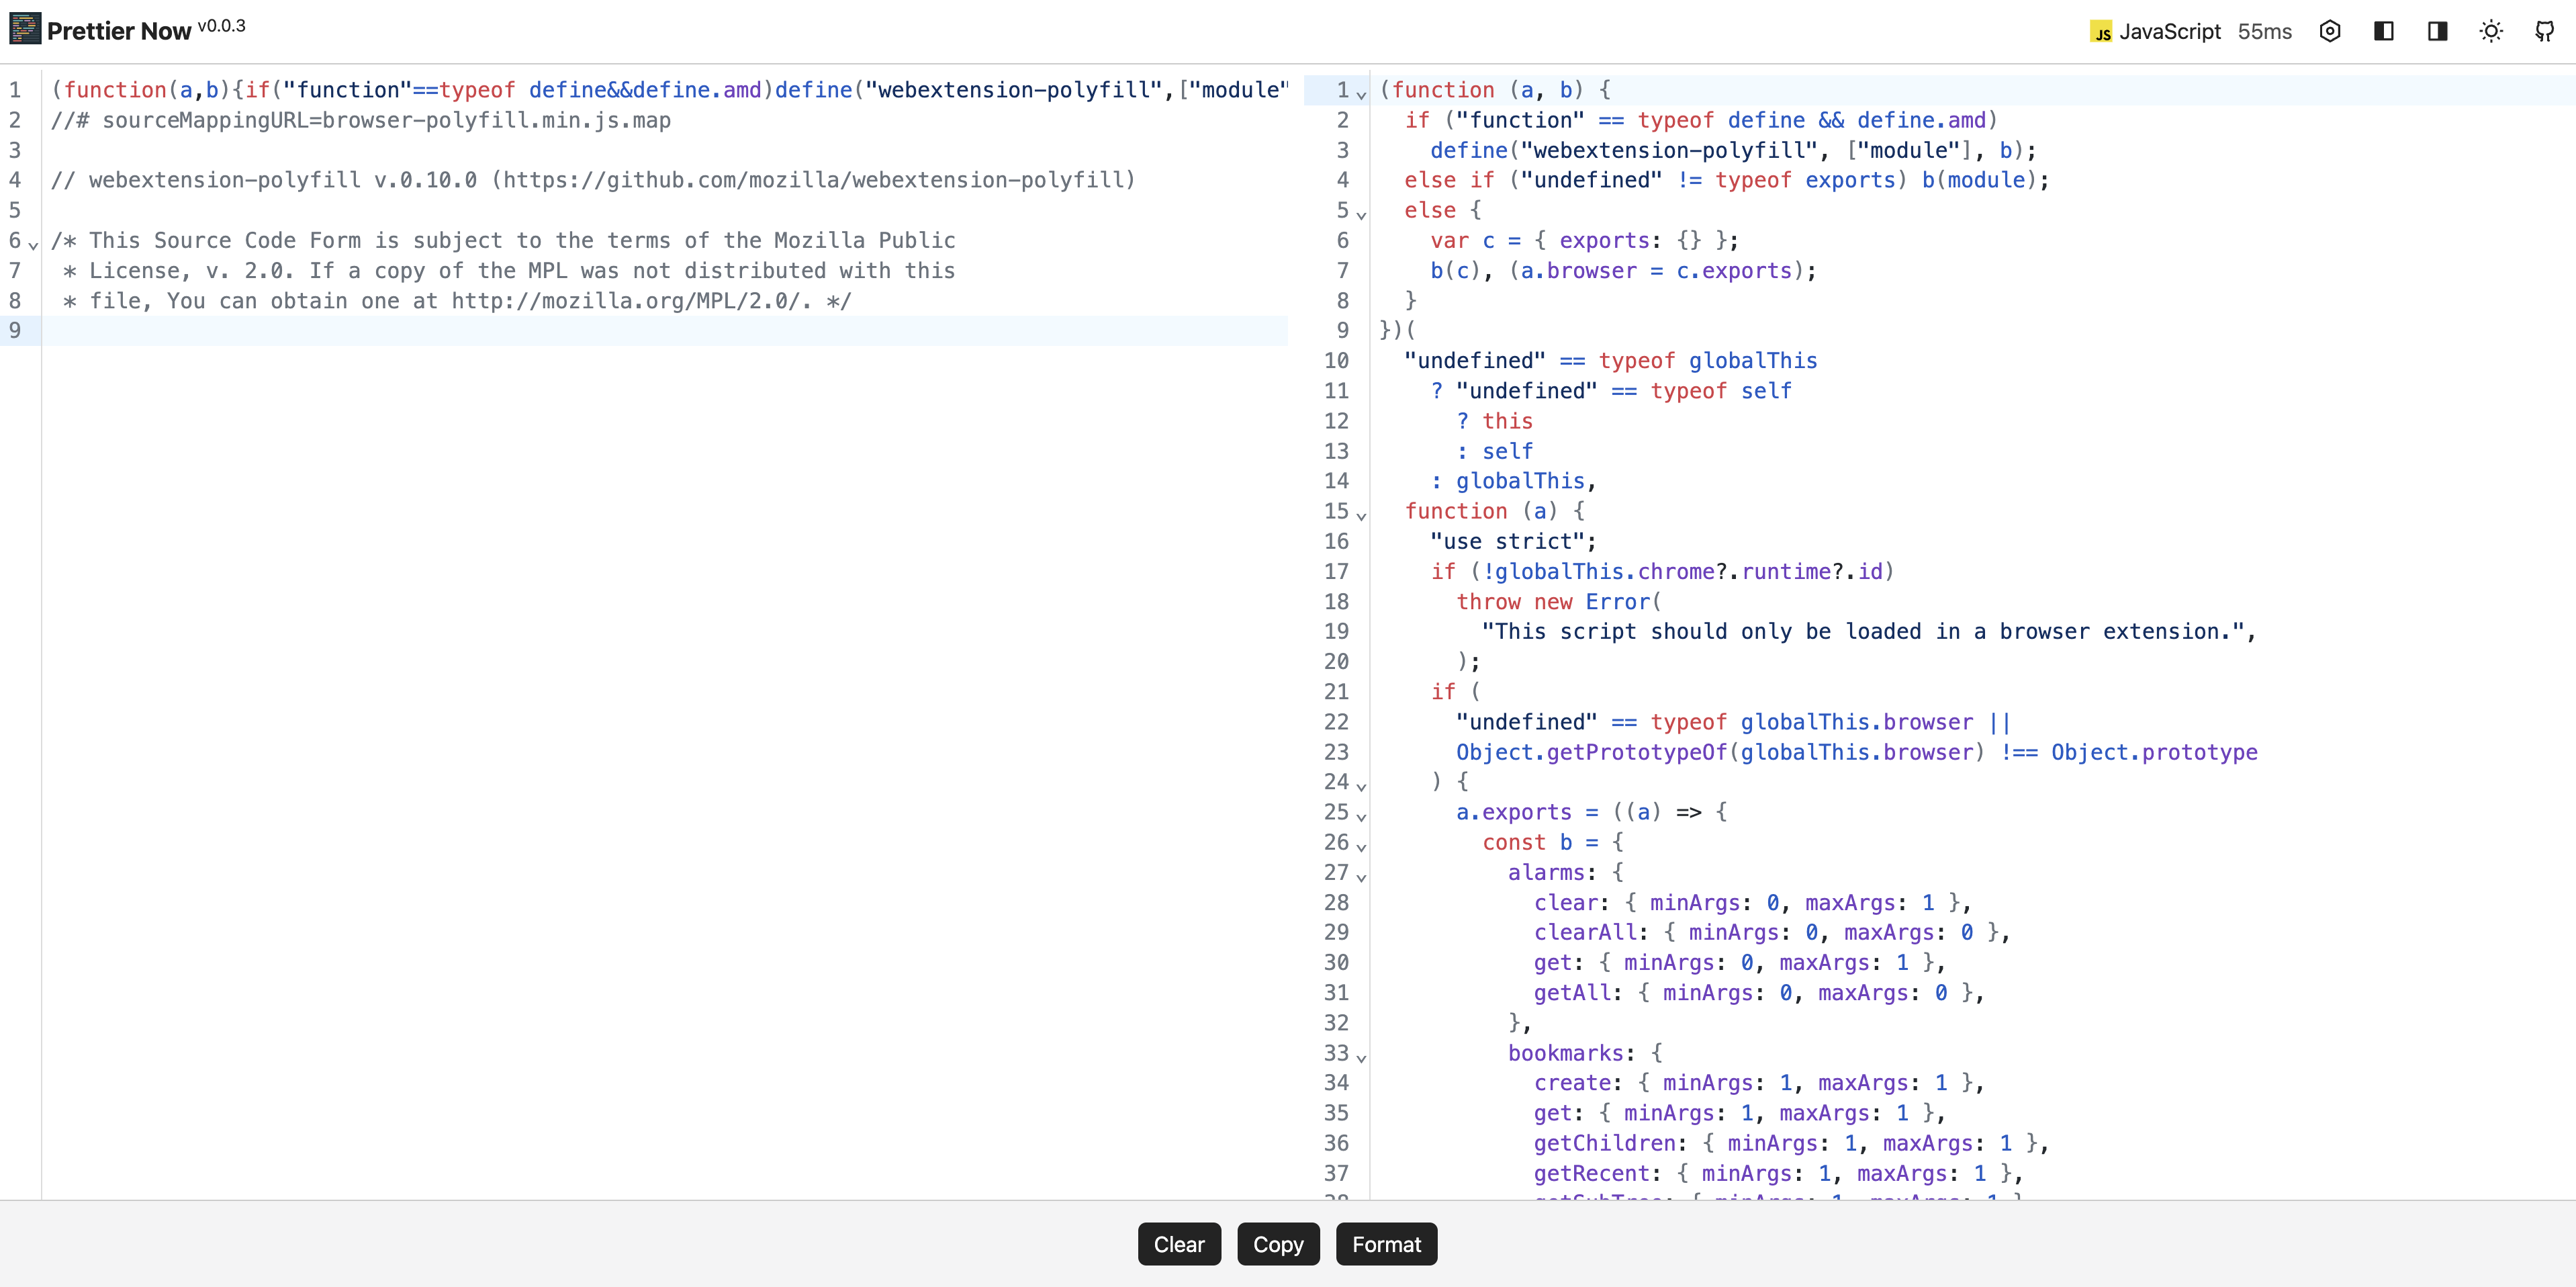Click the Clear button
This screenshot has height=1287, width=2576.
point(1179,1244)
